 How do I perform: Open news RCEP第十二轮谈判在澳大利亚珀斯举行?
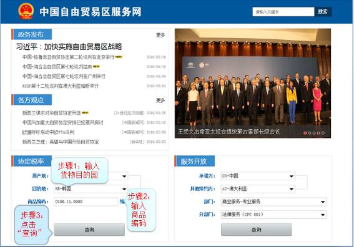pos(61,86)
